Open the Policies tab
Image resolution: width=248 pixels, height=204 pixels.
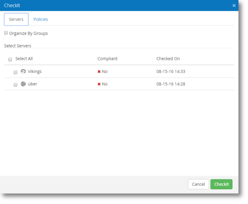41,19
